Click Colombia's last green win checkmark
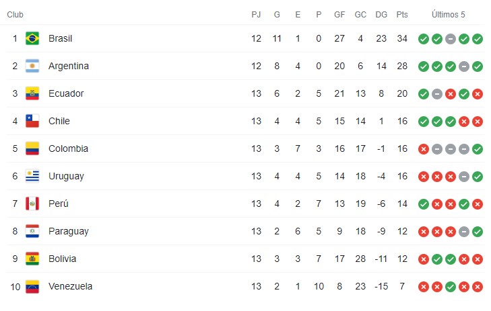The height and width of the screenshot is (311, 491). [x=478, y=149]
